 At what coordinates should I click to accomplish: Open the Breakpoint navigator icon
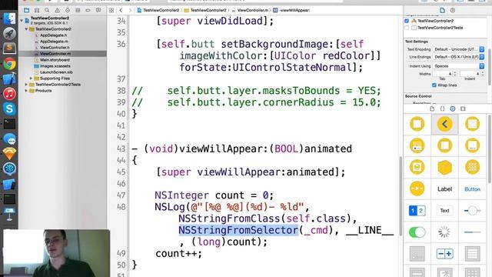tap(88, 10)
